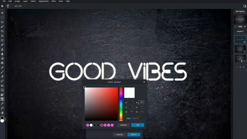Toggle visibility of the middle layer
Screen dimensions: 247x139
(x=244, y=51)
